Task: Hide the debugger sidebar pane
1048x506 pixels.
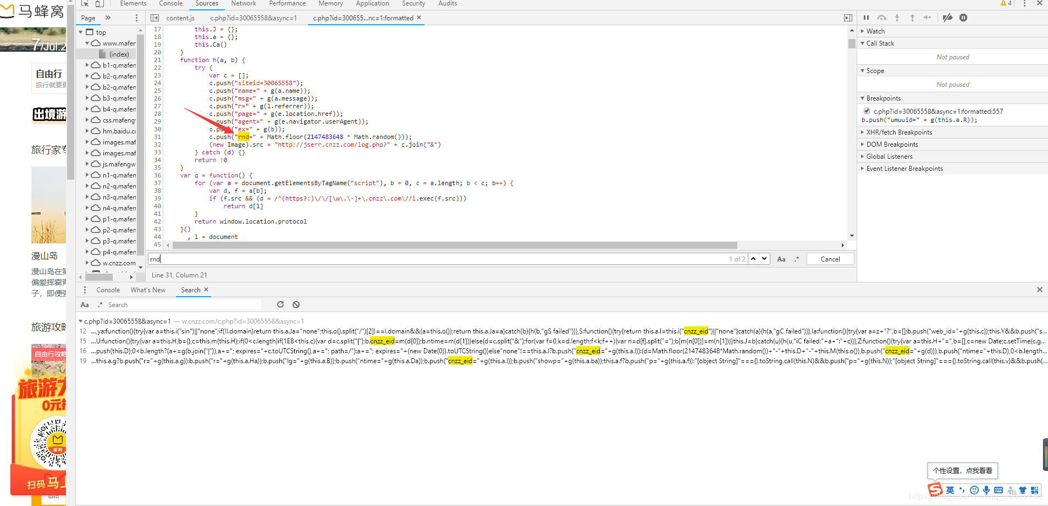Action: coord(848,18)
